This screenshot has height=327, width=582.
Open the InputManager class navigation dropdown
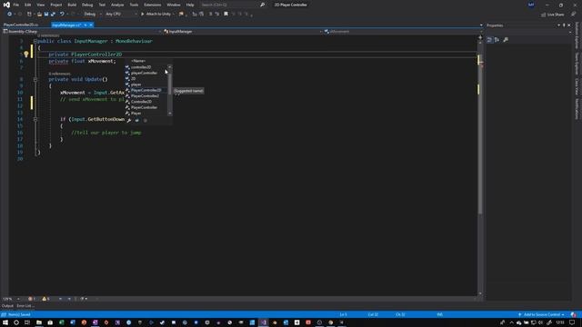243,32
